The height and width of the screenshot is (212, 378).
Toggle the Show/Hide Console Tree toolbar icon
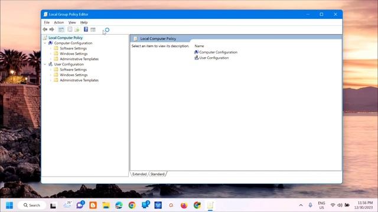tap(61, 29)
